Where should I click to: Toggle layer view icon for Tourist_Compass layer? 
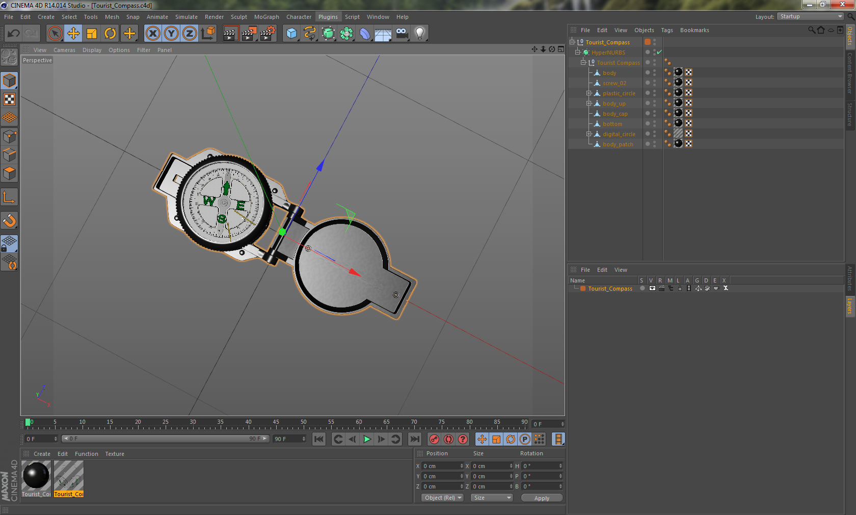[x=652, y=289]
